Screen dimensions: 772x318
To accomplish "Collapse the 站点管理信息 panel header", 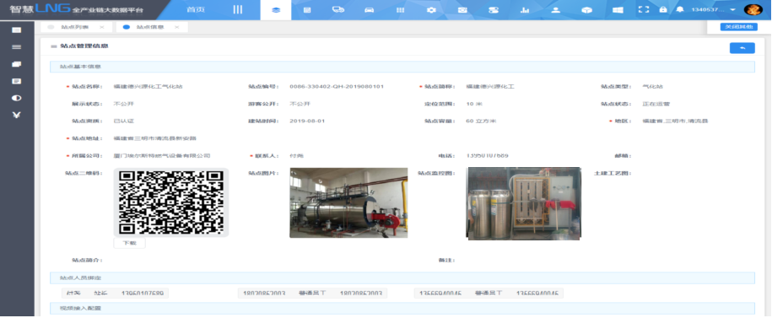I will pyautogui.click(x=54, y=46).
